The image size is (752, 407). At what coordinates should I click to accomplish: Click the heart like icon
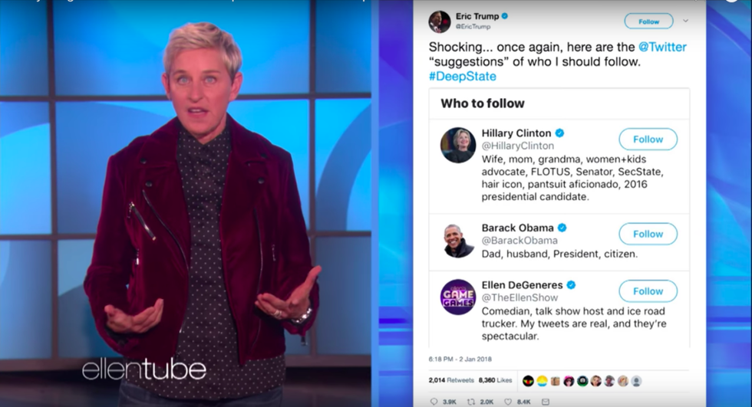(508, 402)
